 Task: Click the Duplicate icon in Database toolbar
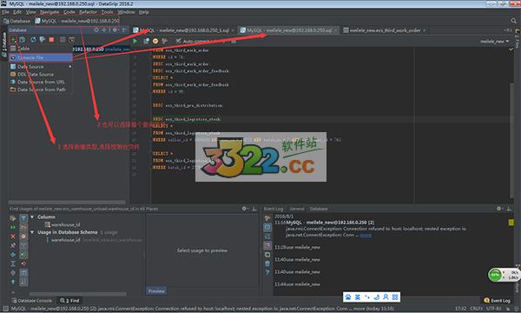23,40
